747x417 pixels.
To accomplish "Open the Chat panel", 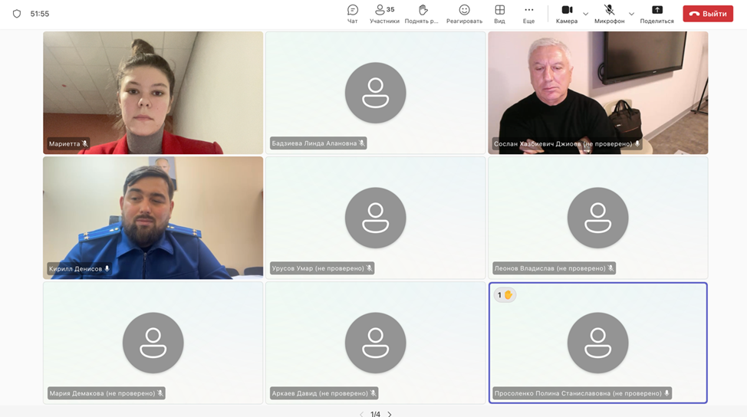I will click(352, 14).
